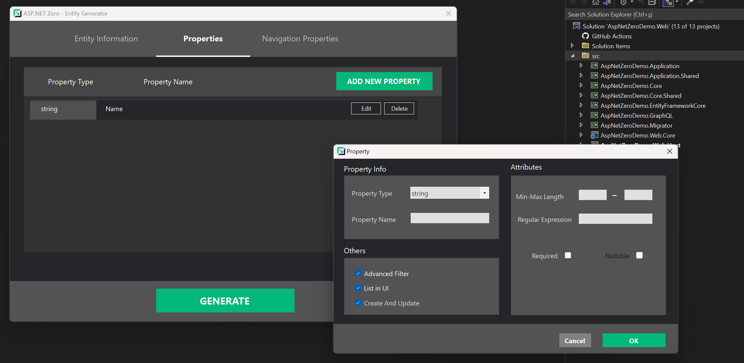744x363 pixels.
Task: Toggle the List in UI checkbox
Action: point(358,288)
